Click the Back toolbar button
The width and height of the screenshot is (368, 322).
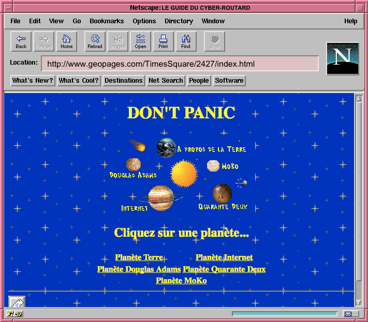point(21,41)
